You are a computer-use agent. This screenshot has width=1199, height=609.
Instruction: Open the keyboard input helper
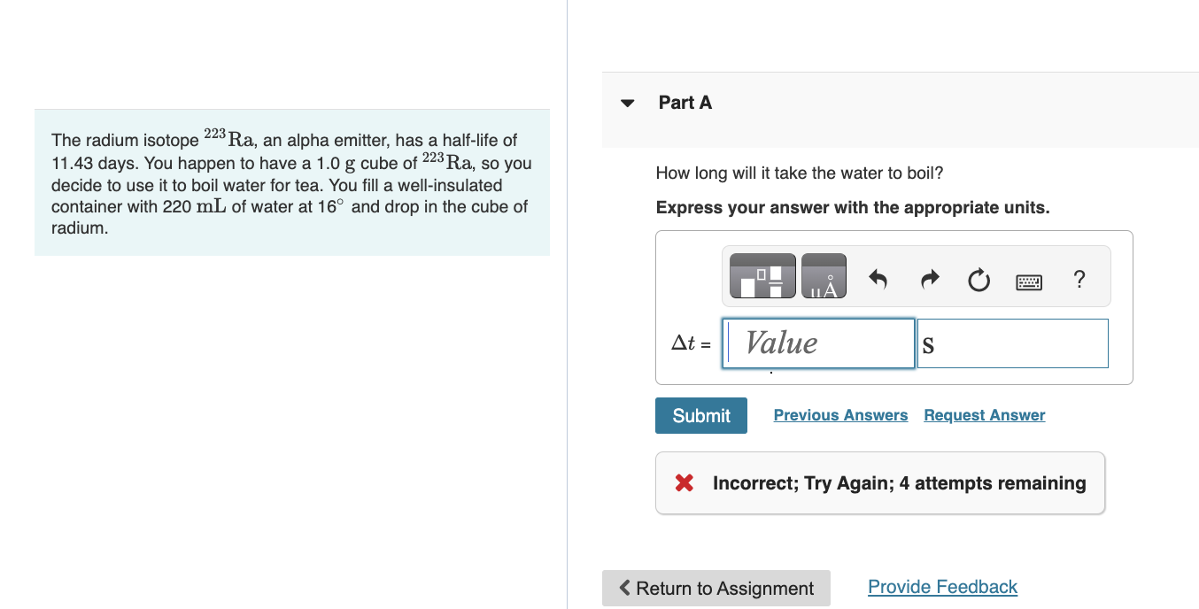1028,280
